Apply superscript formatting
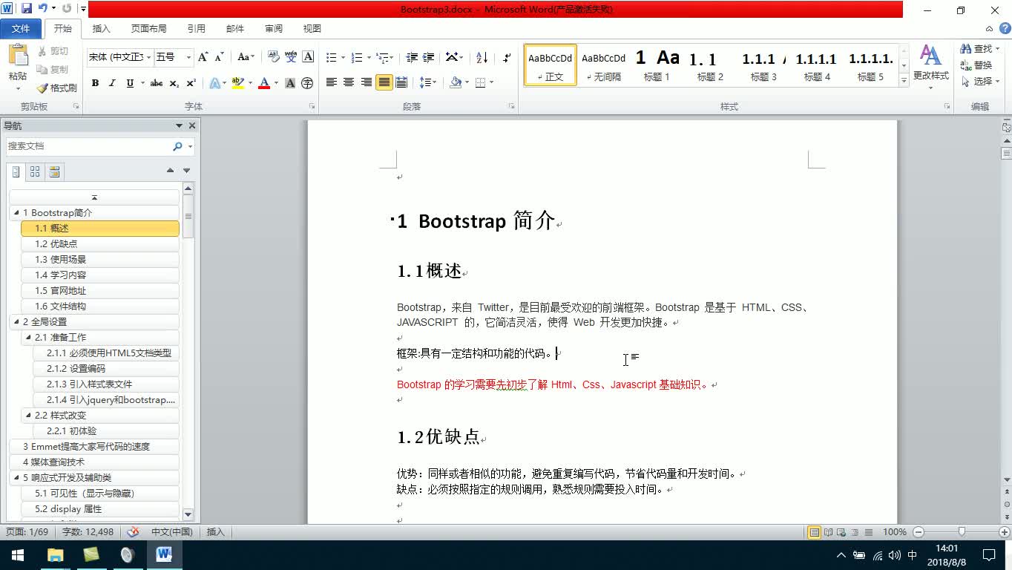The width and height of the screenshot is (1012, 570). pyautogui.click(x=190, y=83)
